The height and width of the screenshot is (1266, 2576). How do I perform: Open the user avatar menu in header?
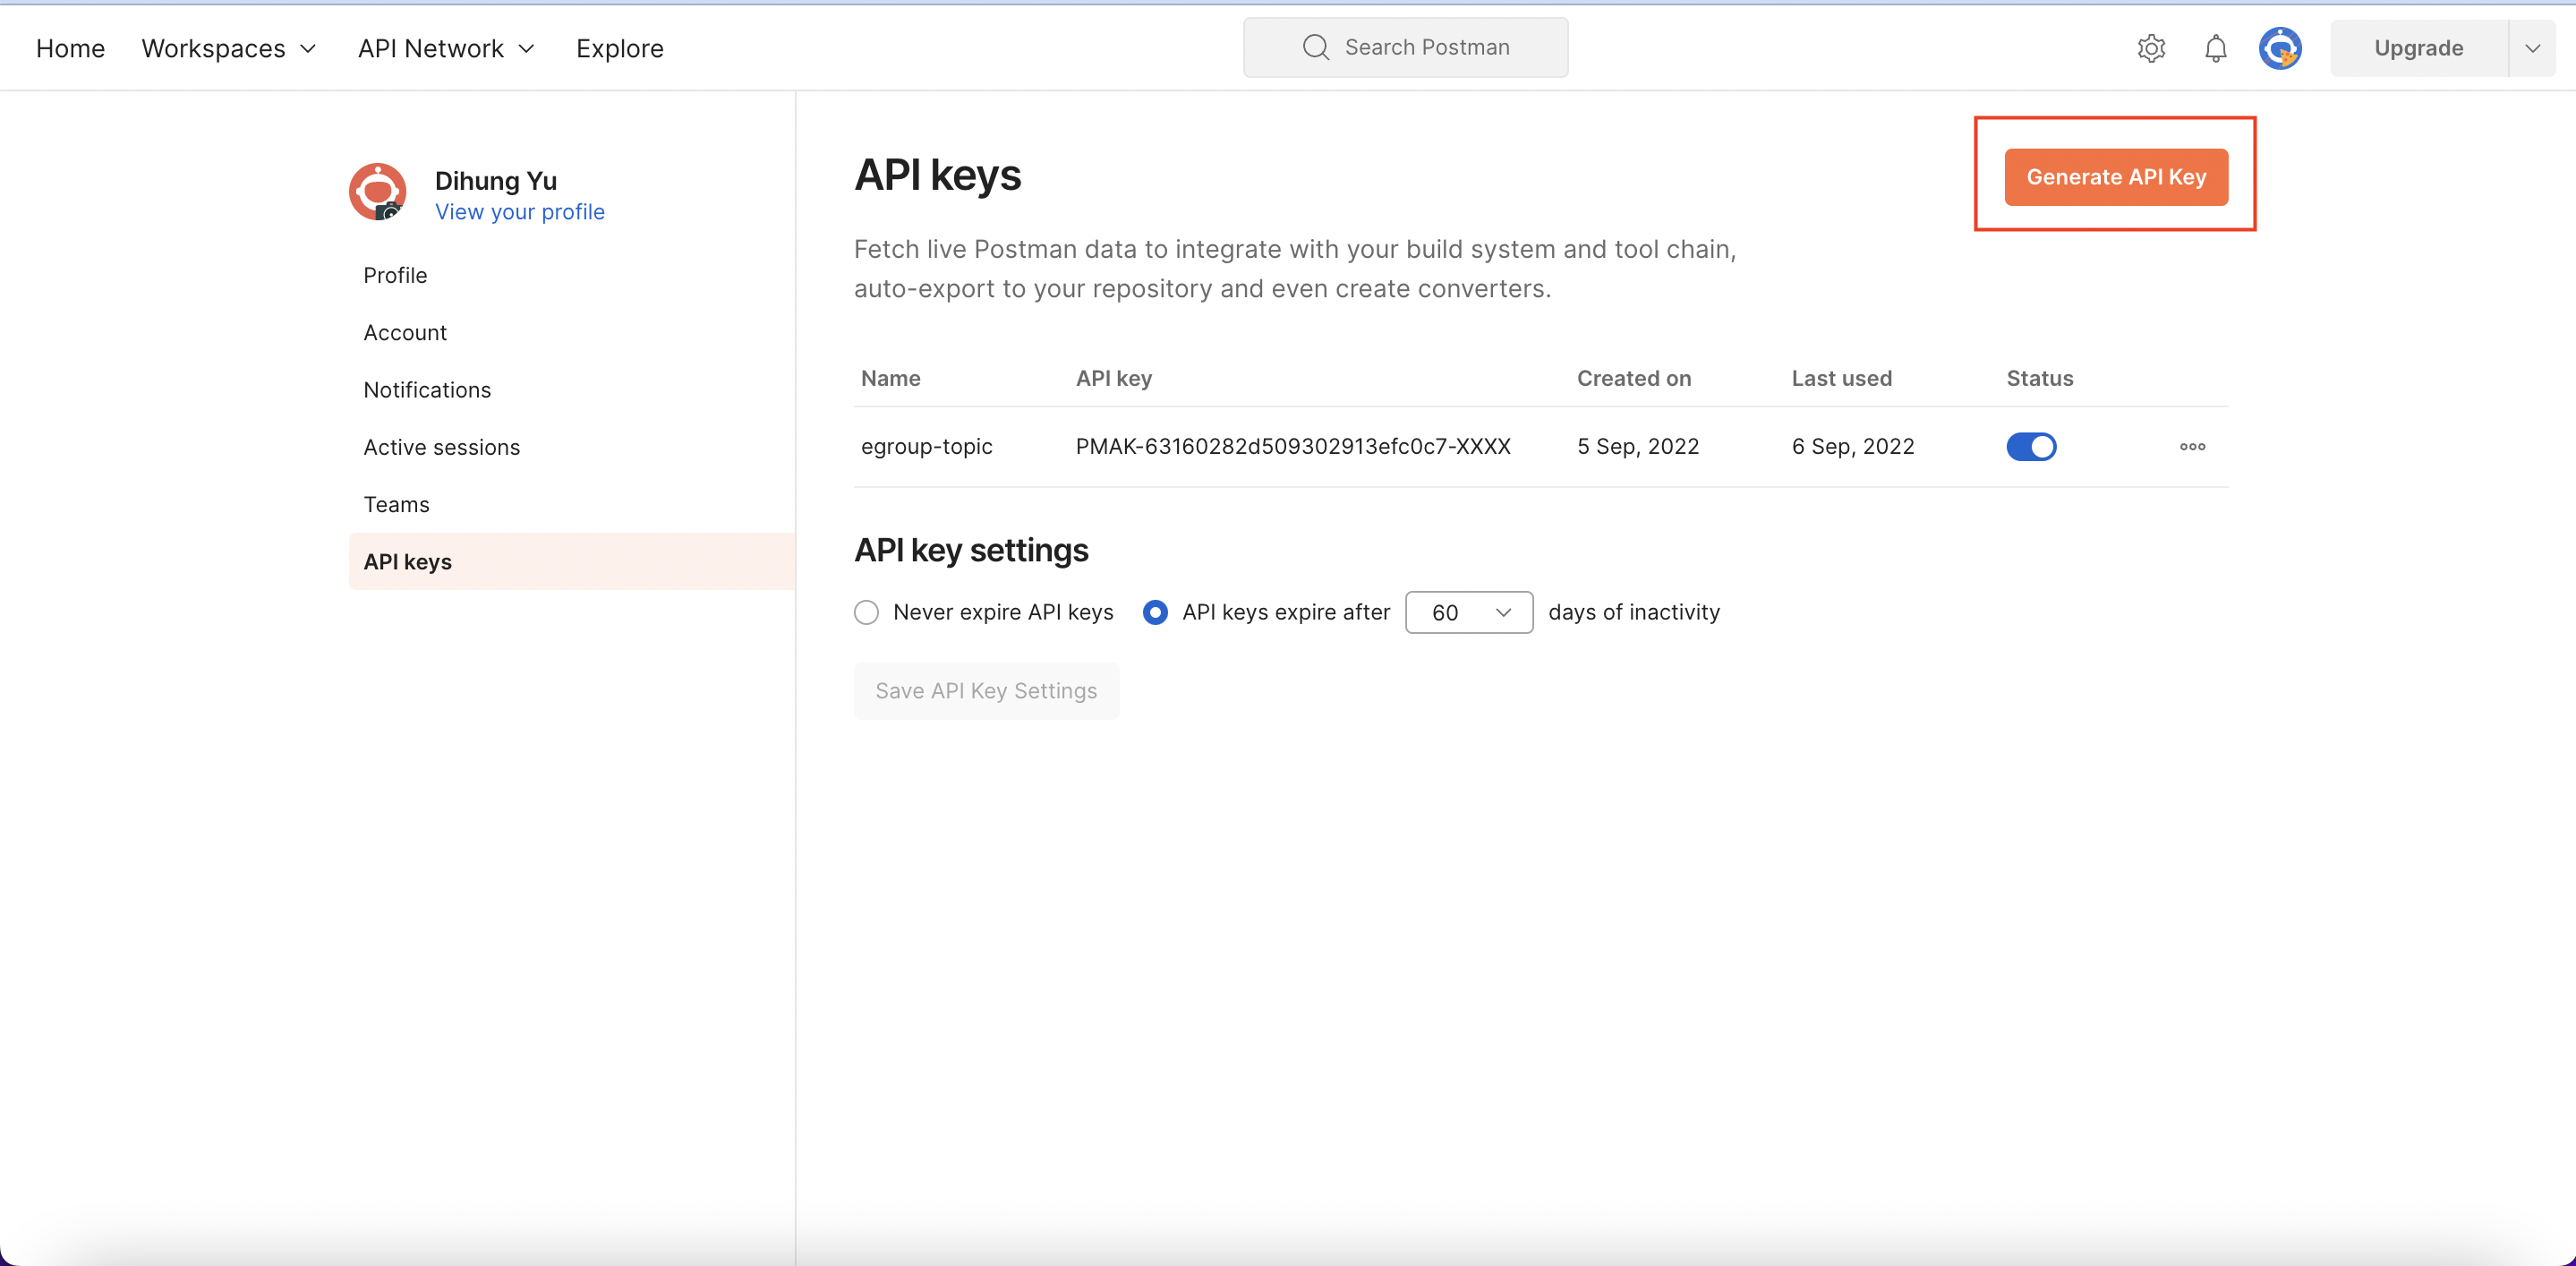click(2280, 48)
